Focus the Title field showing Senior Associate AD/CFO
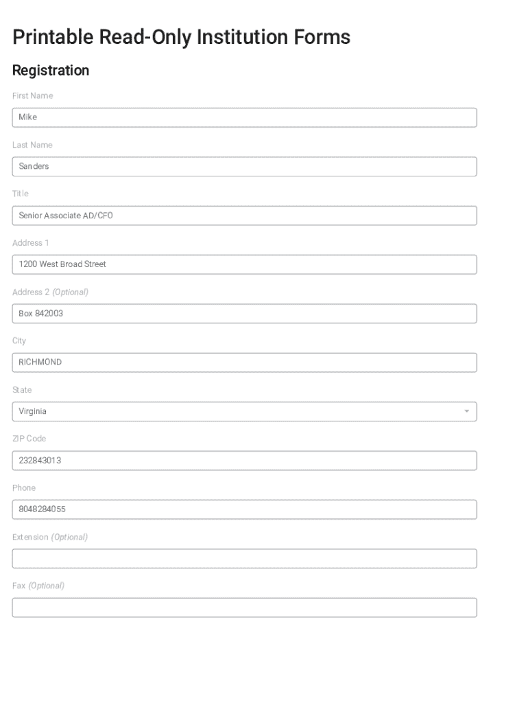 pyautogui.click(x=244, y=216)
